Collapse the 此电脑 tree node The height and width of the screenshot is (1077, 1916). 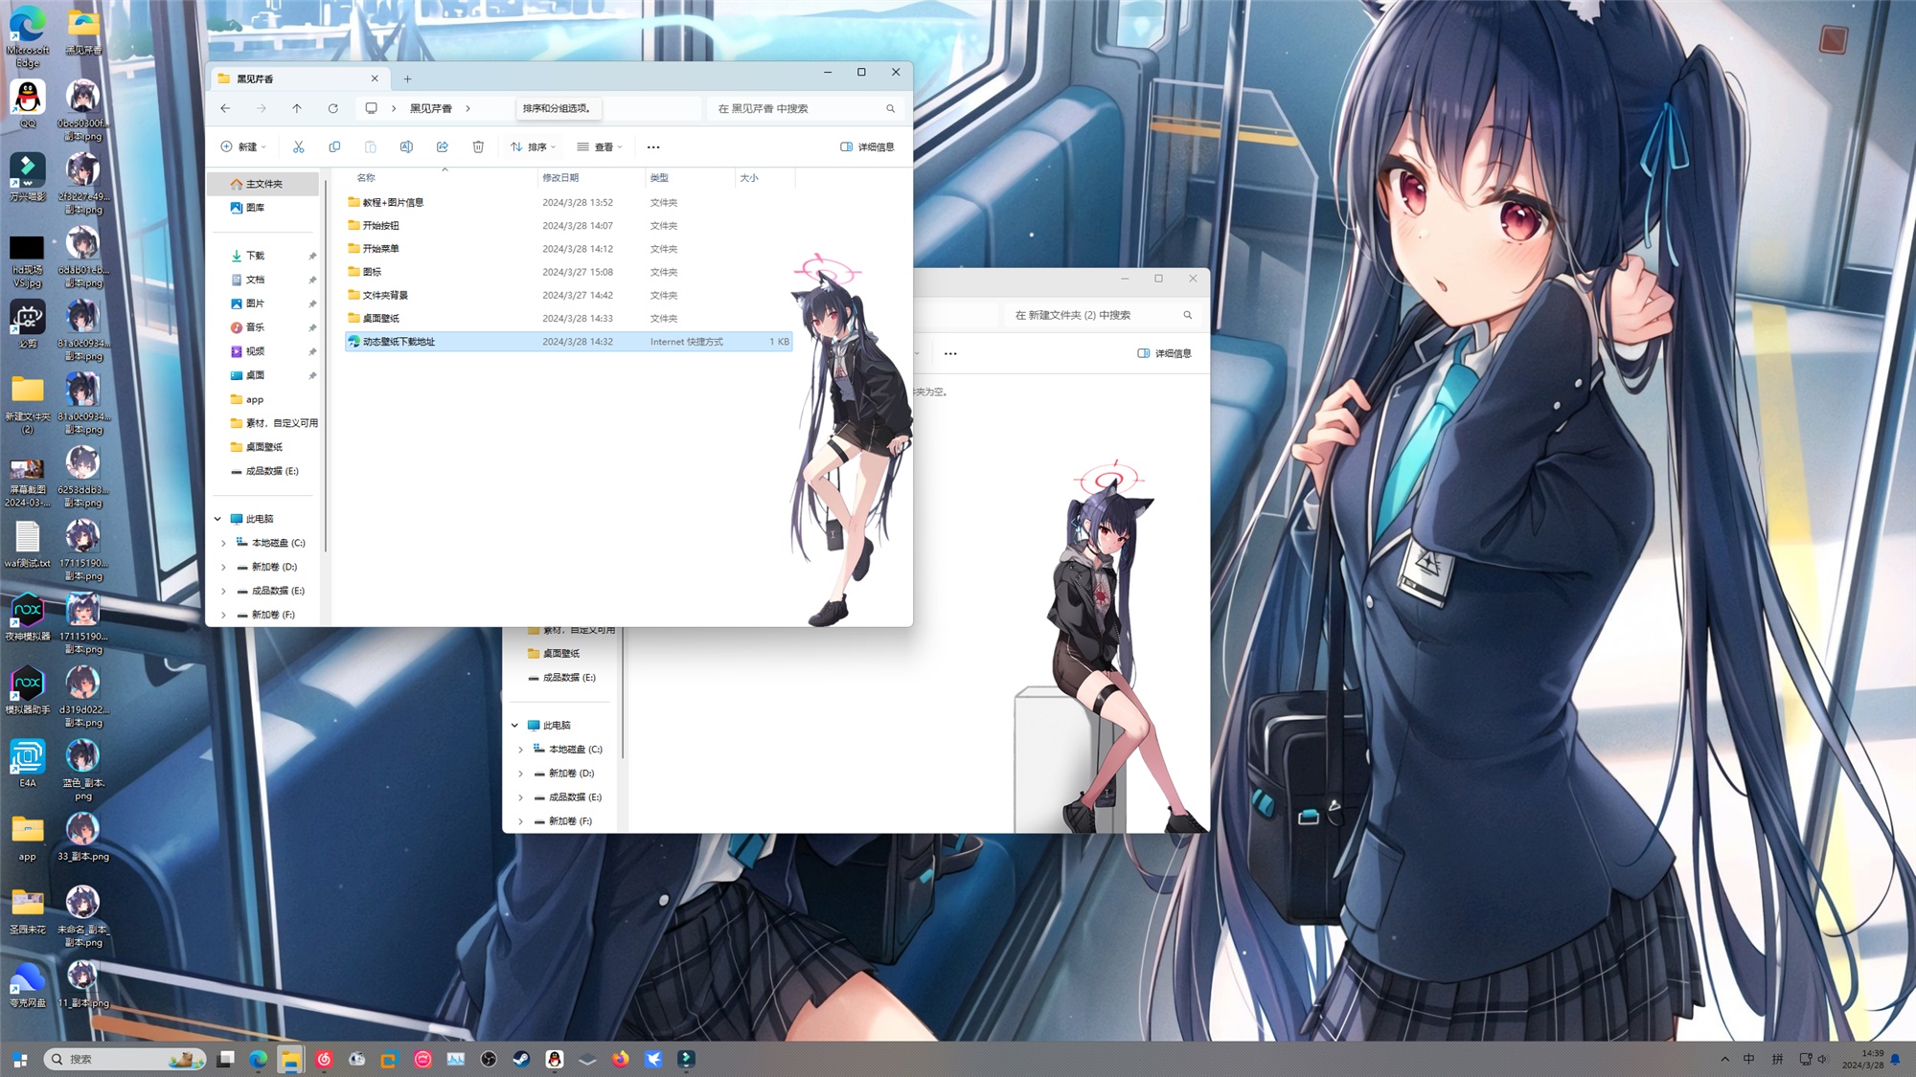tap(217, 519)
